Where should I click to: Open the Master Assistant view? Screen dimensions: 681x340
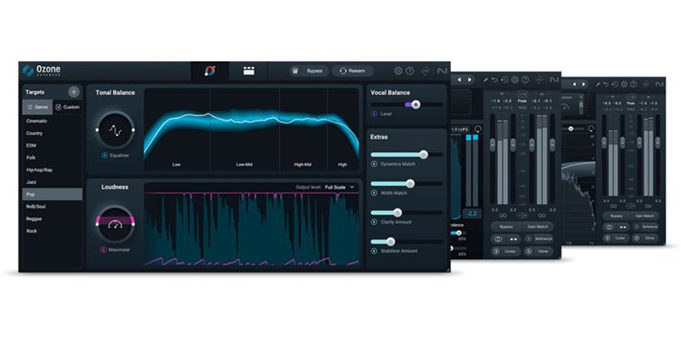[210, 71]
